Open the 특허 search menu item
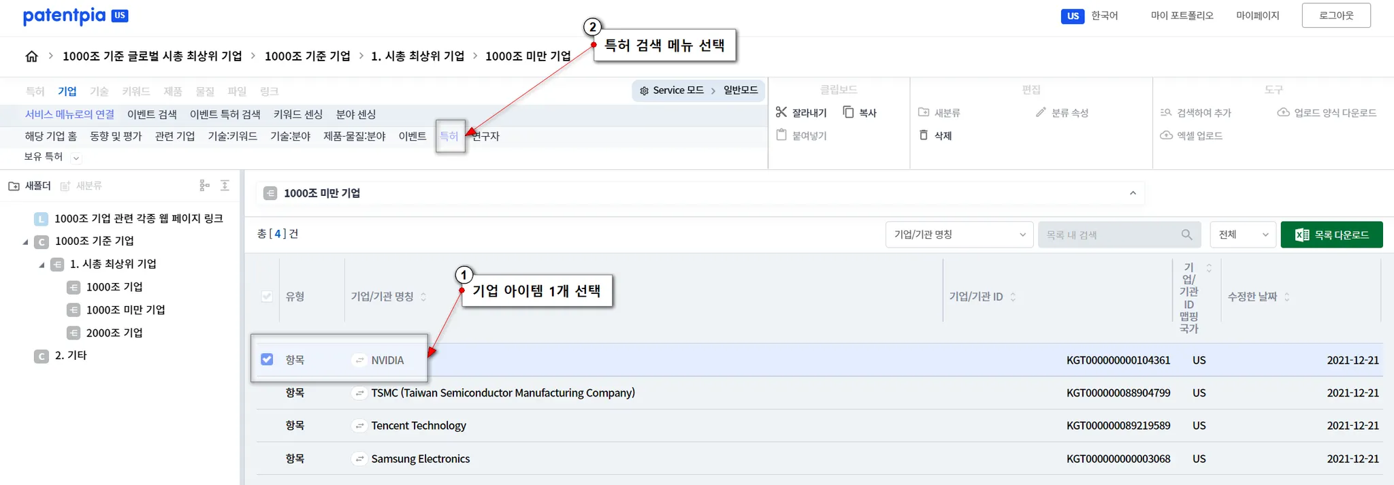1394x485 pixels. [449, 136]
